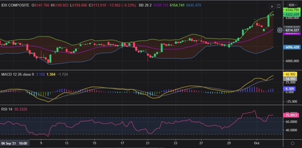This screenshot has height=148, width=302.
Task: Click the −25.000 MACD scale tick
Action: pyautogui.click(x=291, y=102)
